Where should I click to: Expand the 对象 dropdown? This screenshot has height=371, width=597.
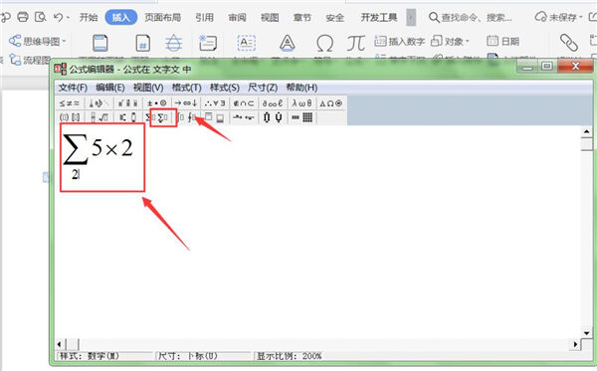pyautogui.click(x=468, y=41)
